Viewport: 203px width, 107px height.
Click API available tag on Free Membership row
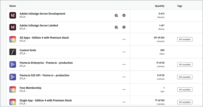click(x=185, y=90)
